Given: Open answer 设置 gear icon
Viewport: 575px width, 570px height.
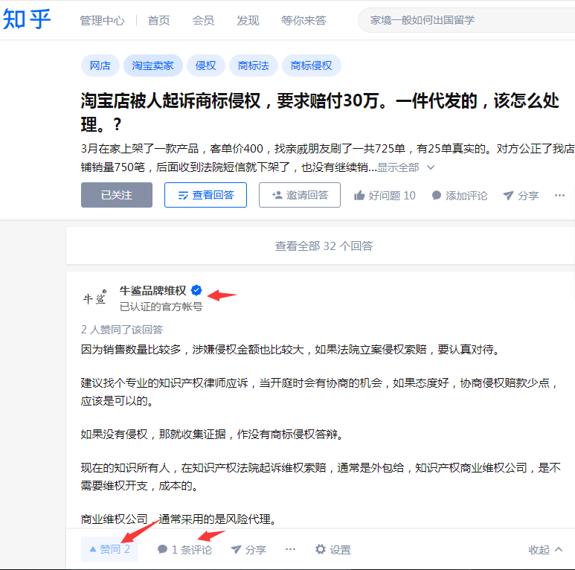Looking at the screenshot, I should point(333,549).
